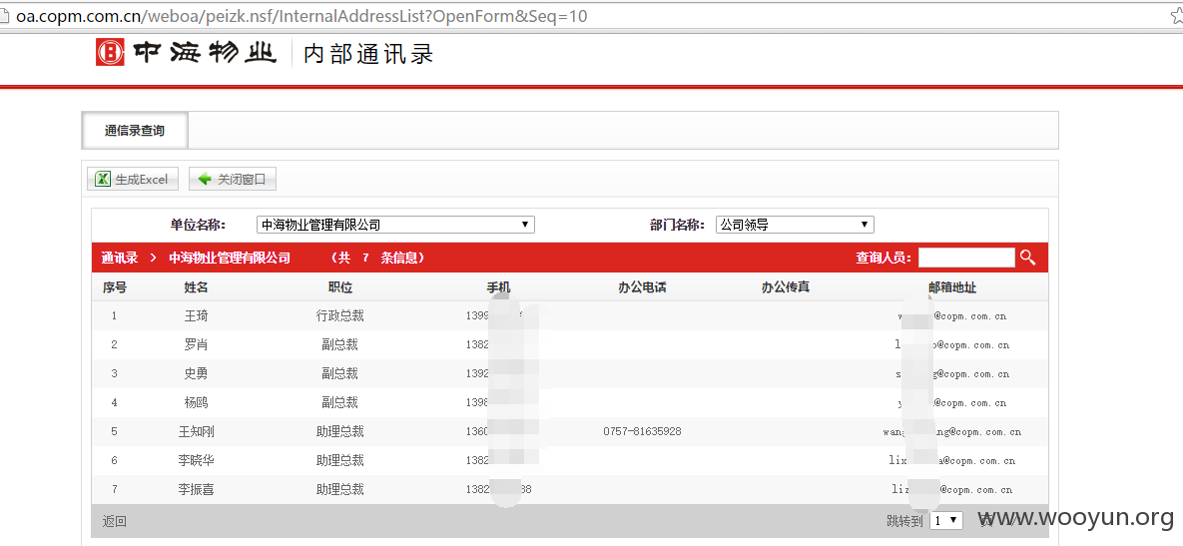Click the 邮箱地址 column header

[x=952, y=287]
